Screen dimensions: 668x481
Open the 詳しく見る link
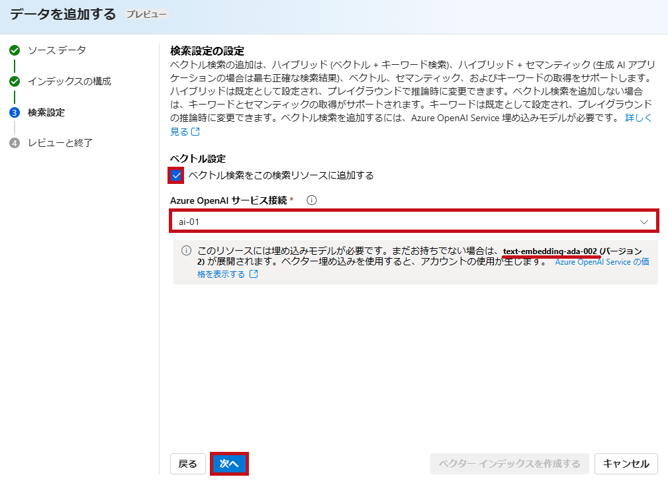[639, 118]
